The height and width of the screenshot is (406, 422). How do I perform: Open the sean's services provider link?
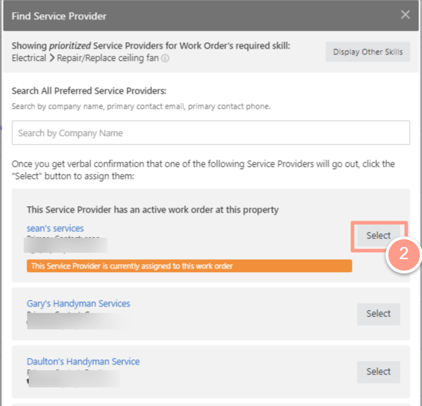55,228
